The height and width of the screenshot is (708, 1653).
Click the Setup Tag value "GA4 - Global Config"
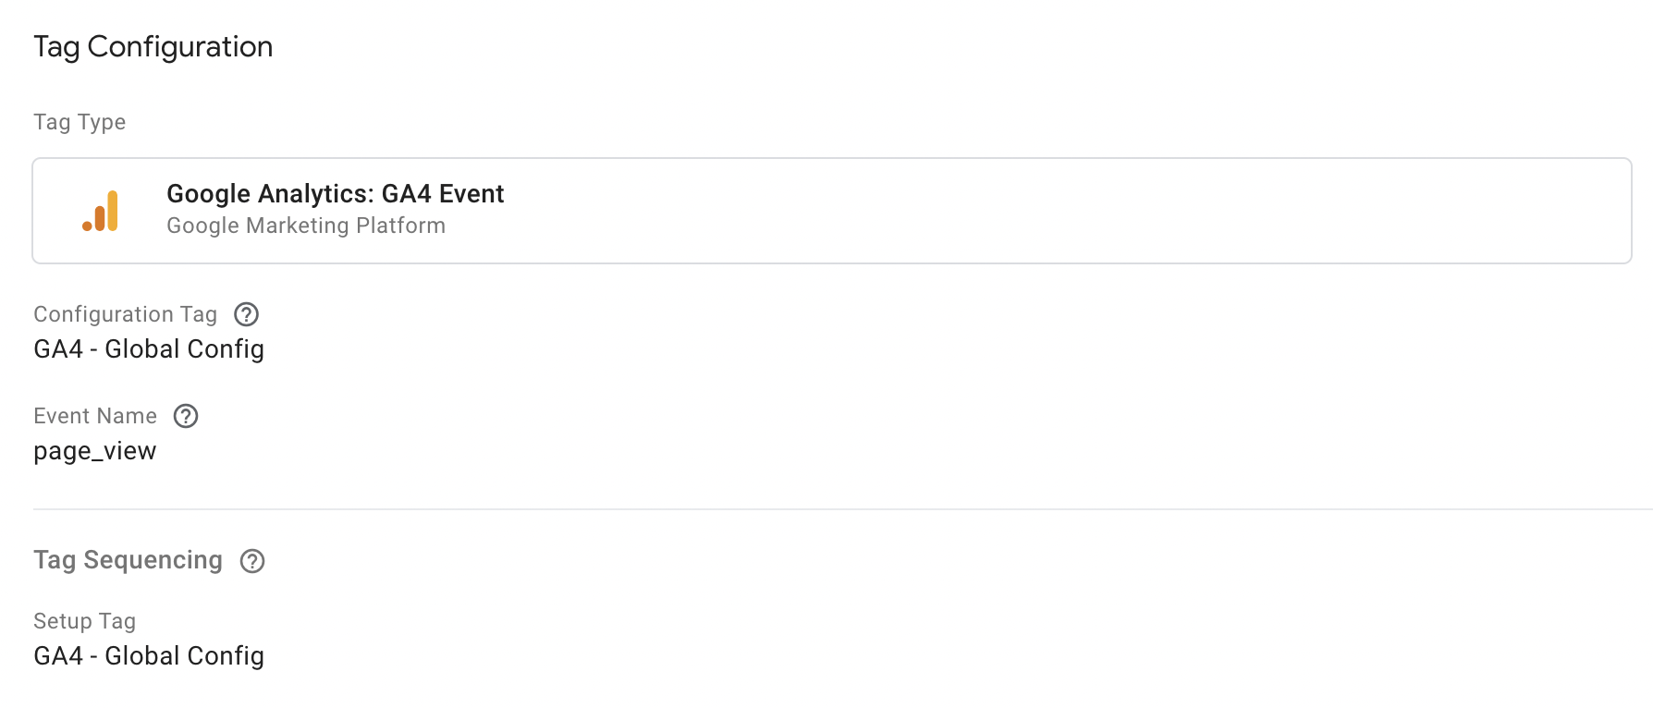(149, 656)
